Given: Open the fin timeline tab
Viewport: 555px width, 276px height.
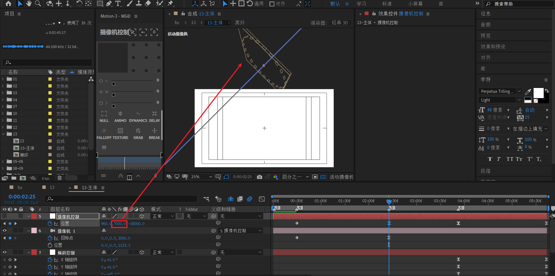Looking at the screenshot, I should point(20,187).
